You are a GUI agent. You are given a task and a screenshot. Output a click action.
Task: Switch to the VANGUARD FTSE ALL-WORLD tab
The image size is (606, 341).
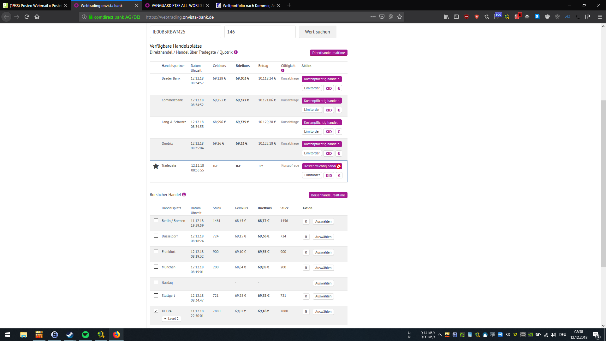click(x=177, y=5)
